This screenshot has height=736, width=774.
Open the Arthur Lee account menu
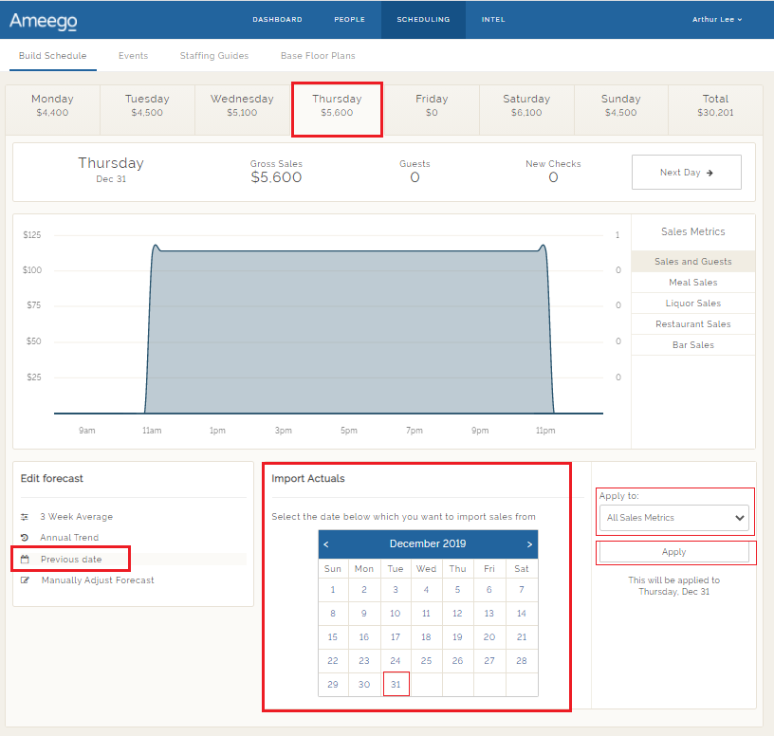pos(716,19)
